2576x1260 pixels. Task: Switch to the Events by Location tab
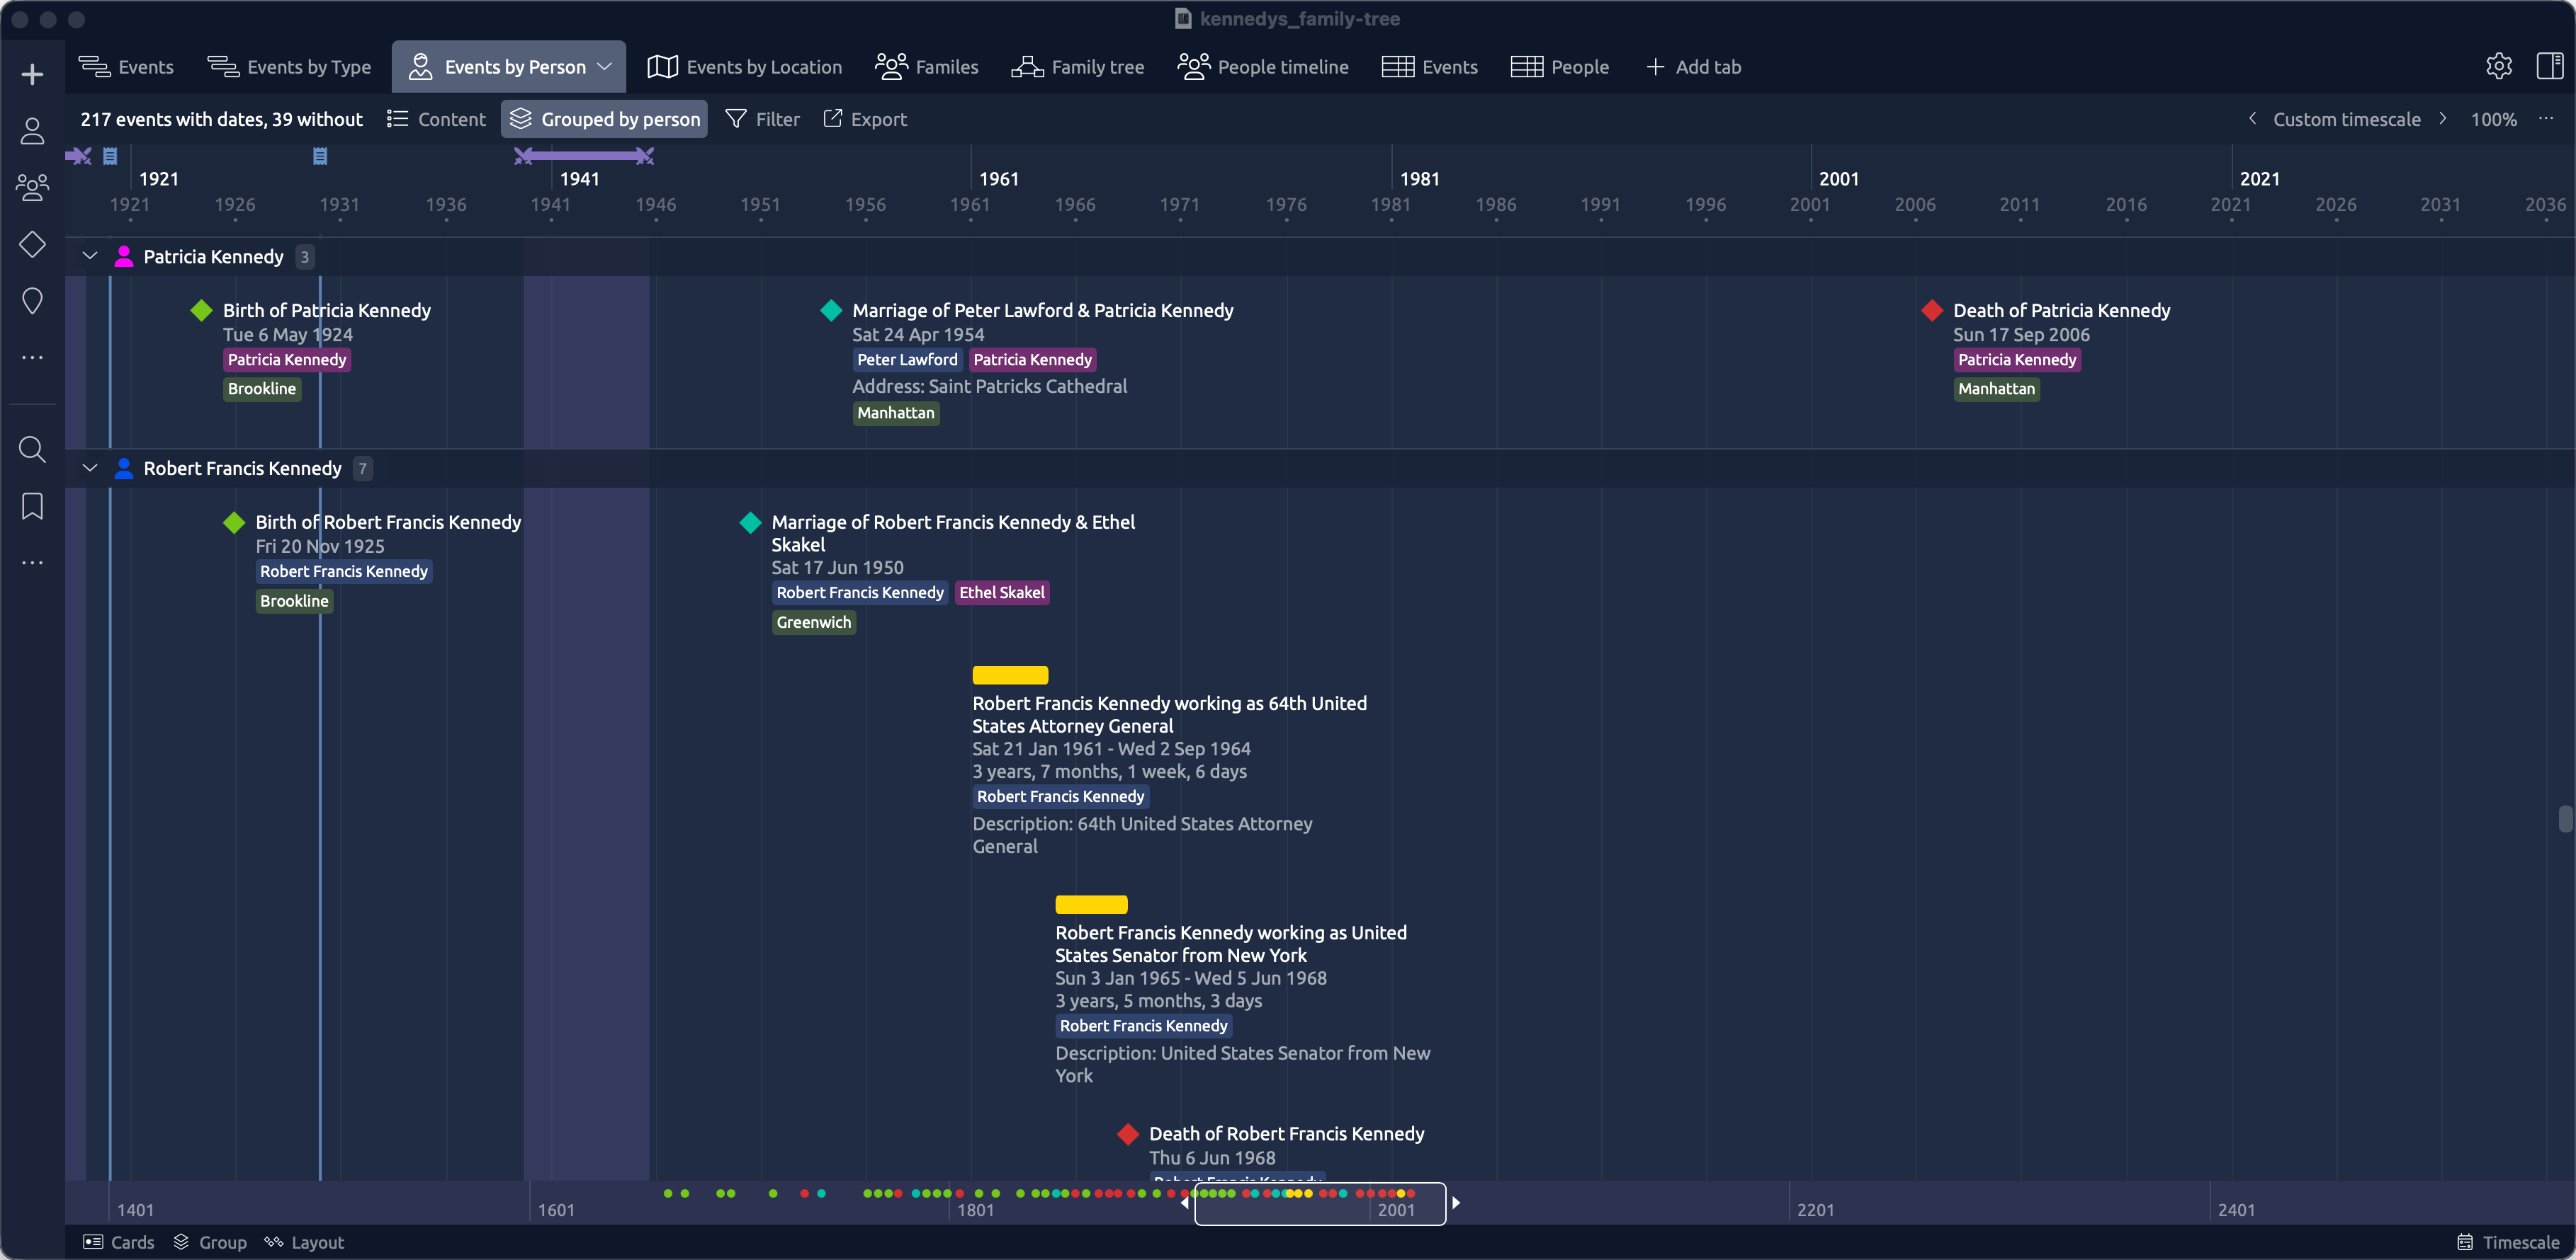point(744,67)
